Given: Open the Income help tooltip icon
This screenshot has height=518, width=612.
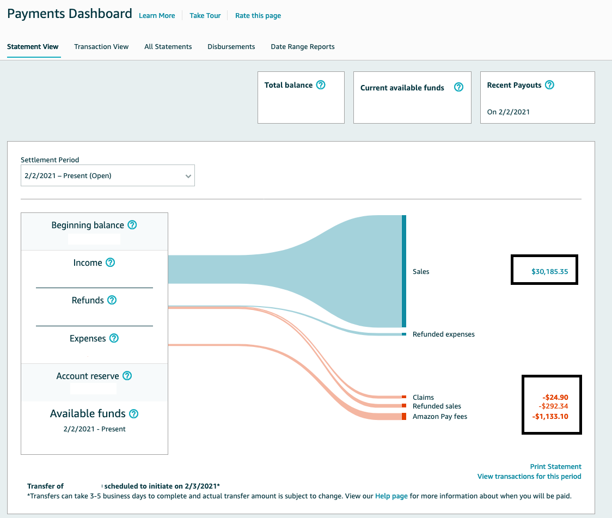Looking at the screenshot, I should (111, 263).
